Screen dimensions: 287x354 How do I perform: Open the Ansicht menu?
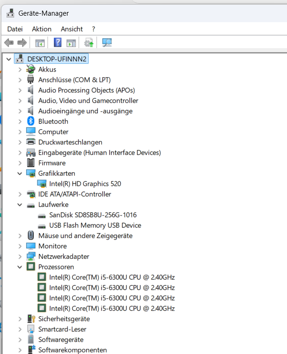click(x=72, y=29)
